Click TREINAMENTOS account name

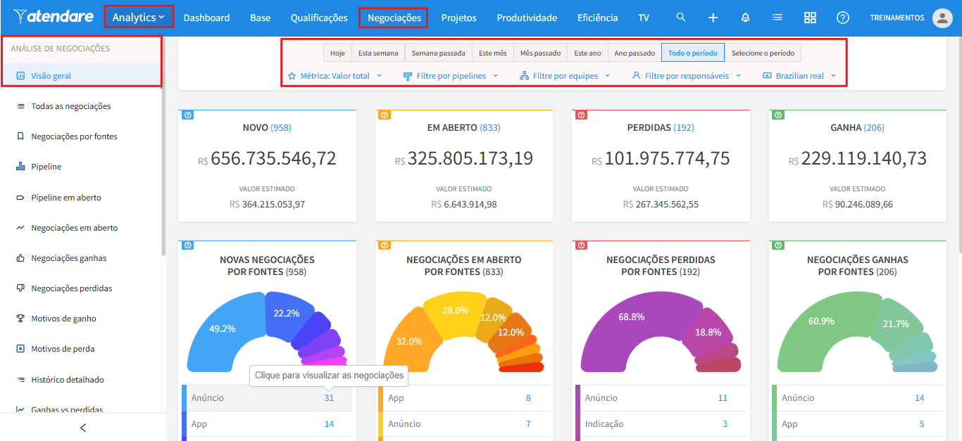897,18
